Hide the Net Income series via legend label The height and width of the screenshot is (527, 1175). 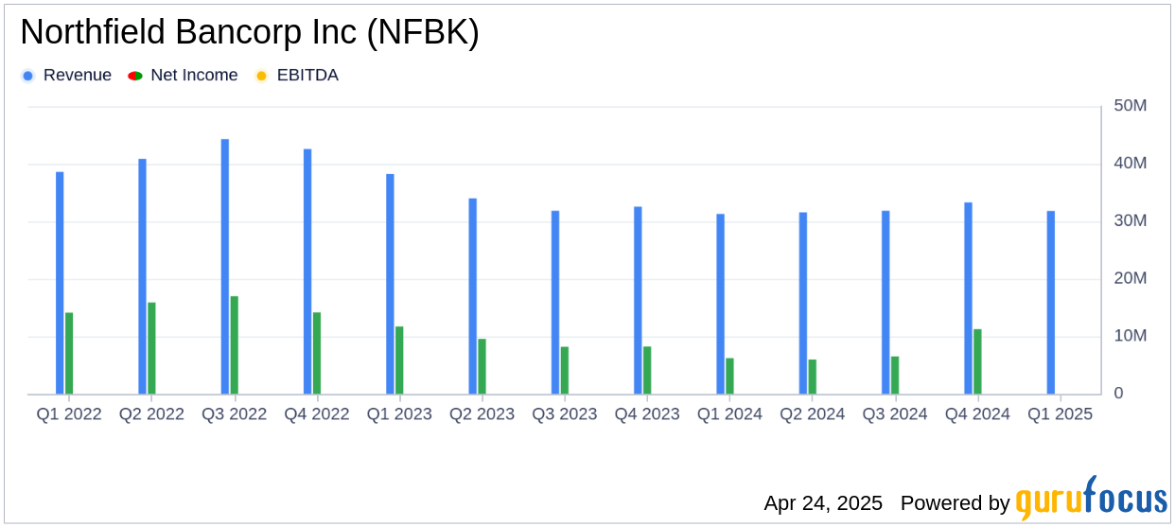tap(194, 76)
